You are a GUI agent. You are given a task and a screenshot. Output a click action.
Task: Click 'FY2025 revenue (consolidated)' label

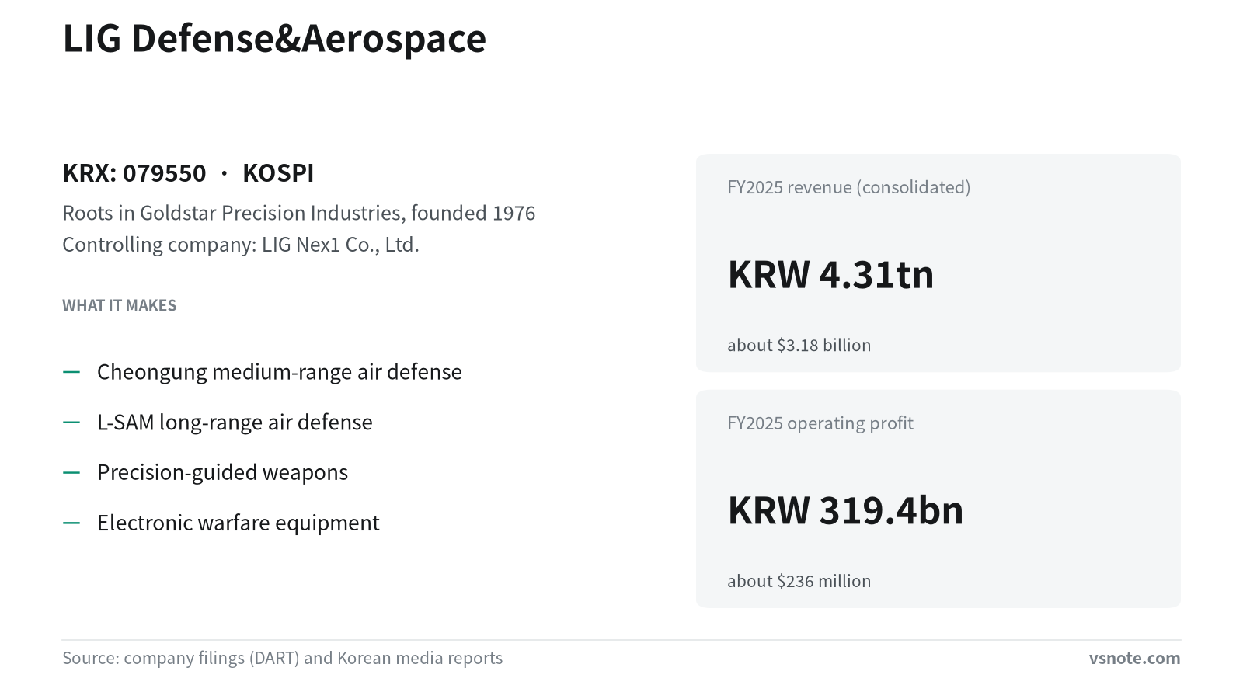pyautogui.click(x=849, y=187)
